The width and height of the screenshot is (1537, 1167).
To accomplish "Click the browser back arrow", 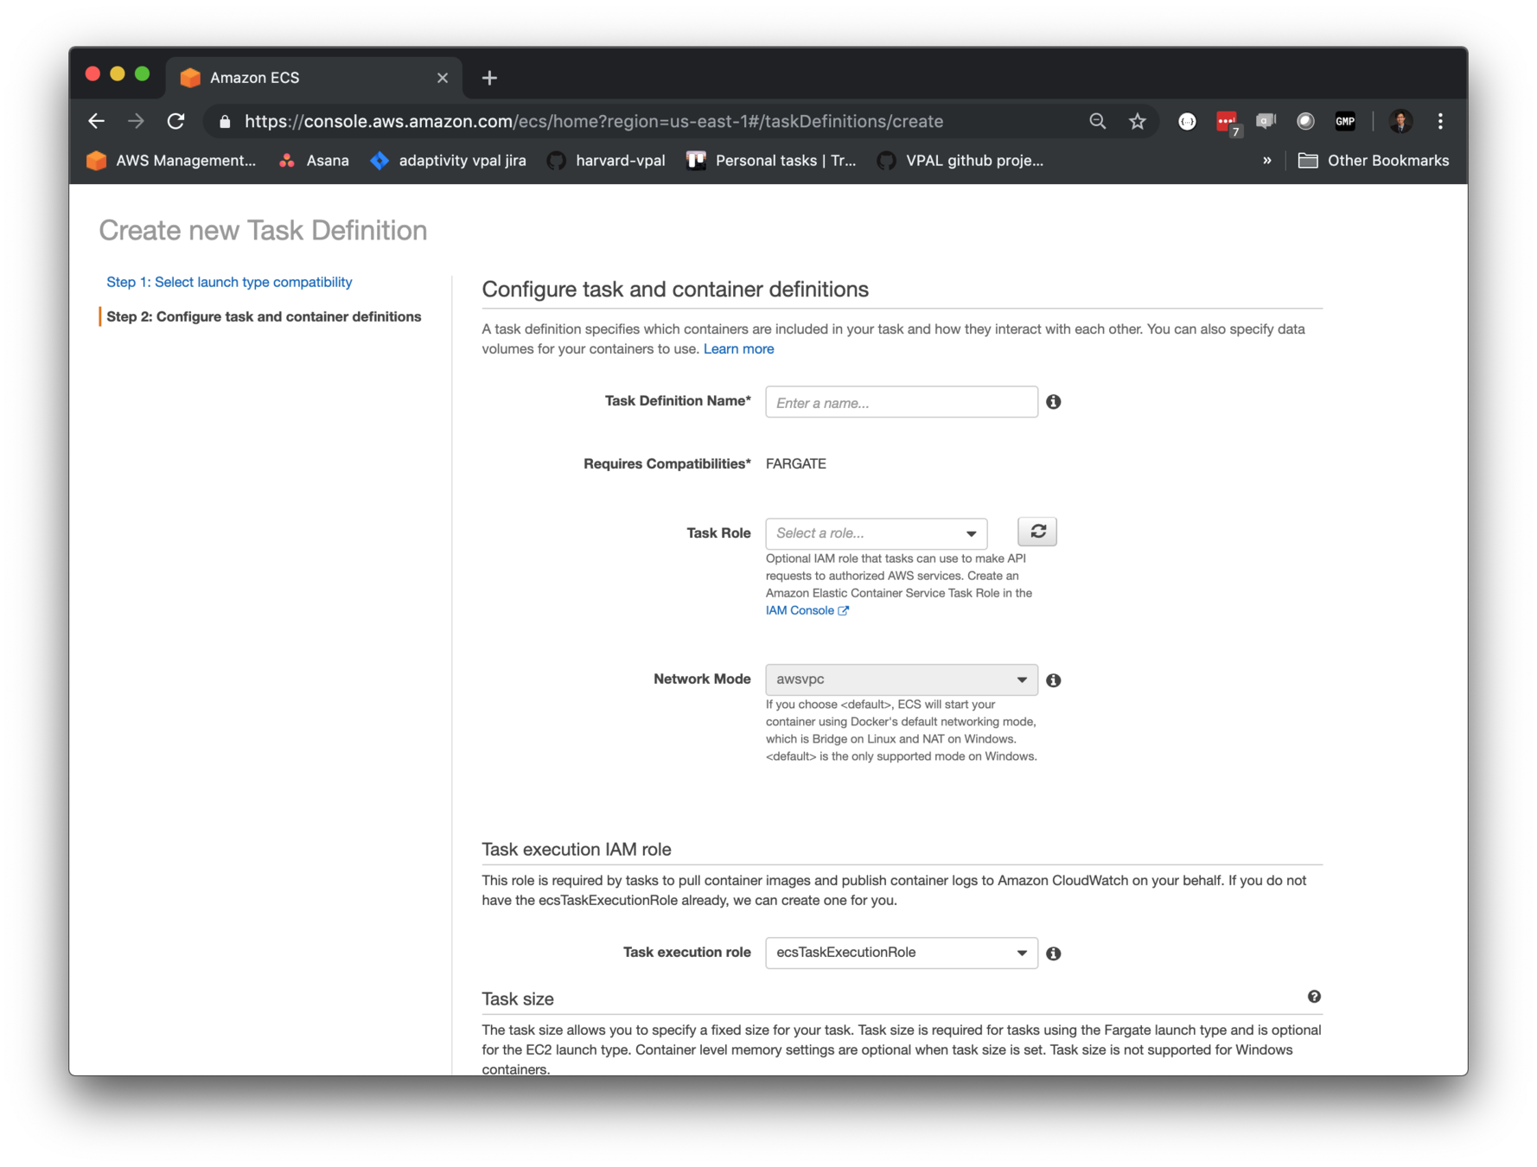I will tap(96, 121).
